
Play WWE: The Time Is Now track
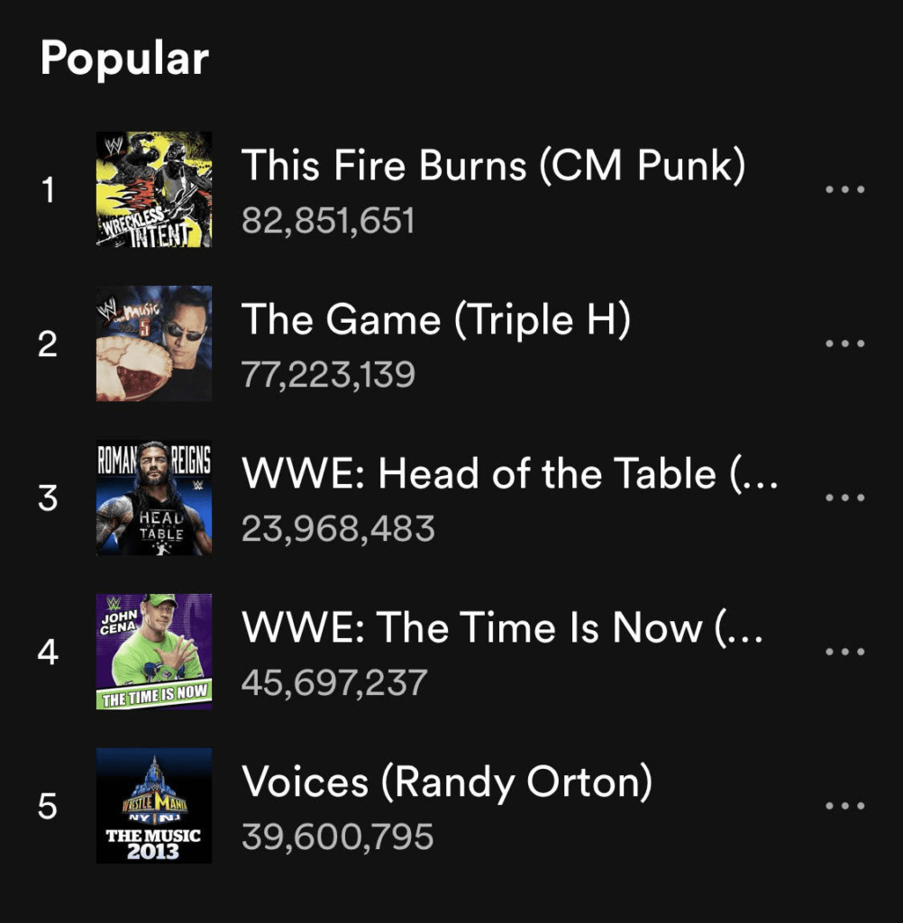502,629
